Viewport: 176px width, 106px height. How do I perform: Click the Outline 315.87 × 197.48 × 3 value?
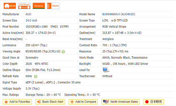pos(122,33)
